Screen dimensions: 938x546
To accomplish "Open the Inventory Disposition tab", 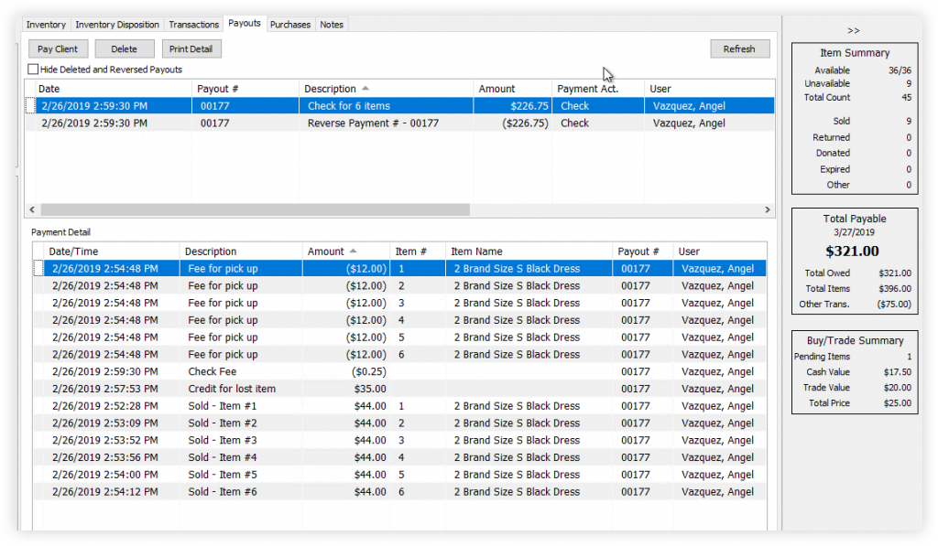I will pos(117,25).
